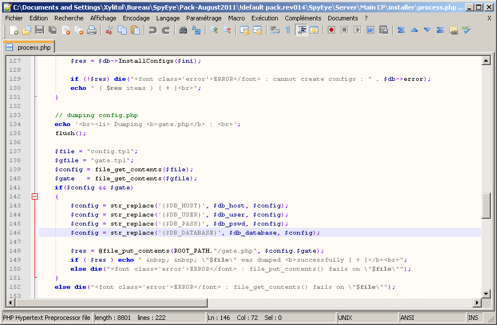Open the Replace dialog icon
This screenshot has height=325, width=497.
[x=196, y=31]
